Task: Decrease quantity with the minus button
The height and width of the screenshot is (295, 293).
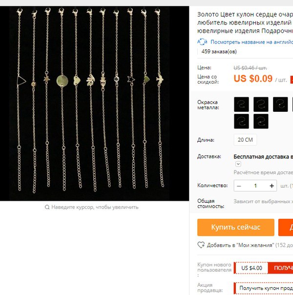Action: (x=239, y=186)
